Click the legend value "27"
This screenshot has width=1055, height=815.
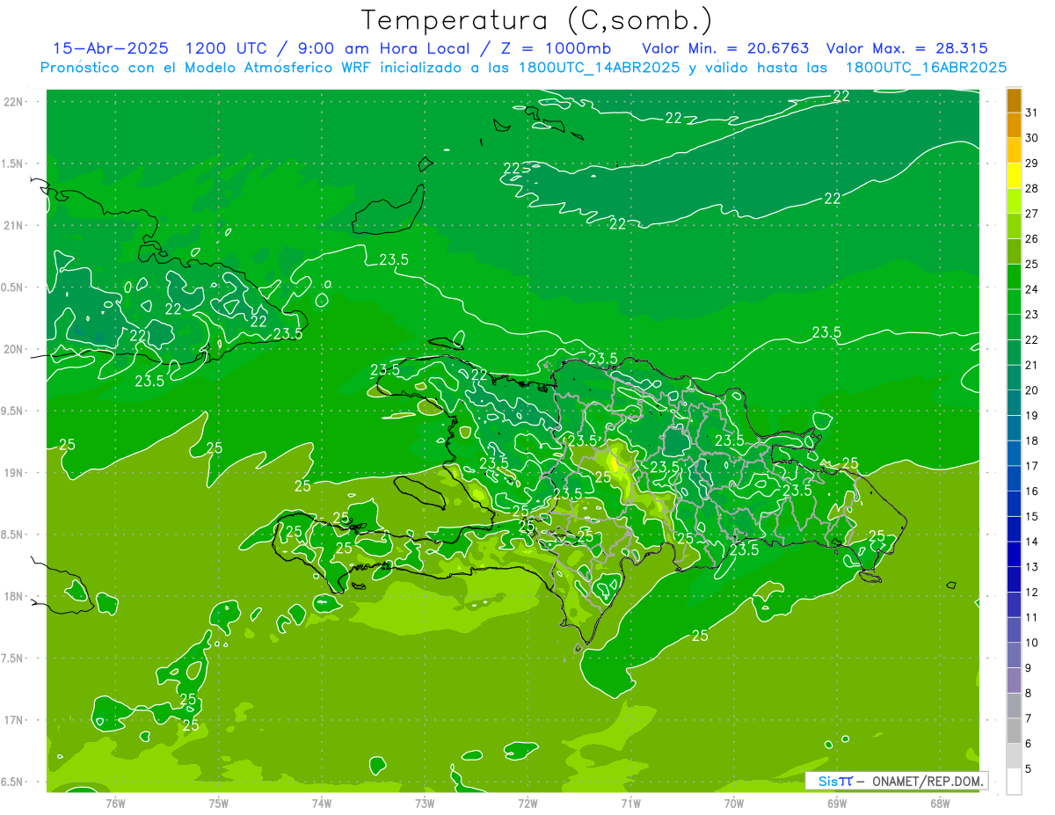point(1031,214)
